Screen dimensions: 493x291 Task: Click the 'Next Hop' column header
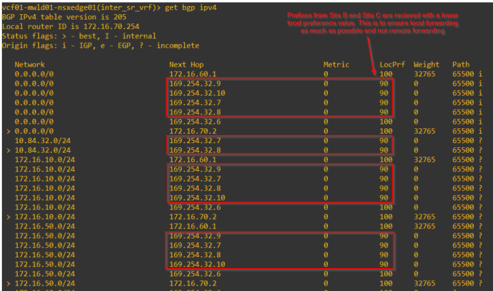(x=187, y=64)
